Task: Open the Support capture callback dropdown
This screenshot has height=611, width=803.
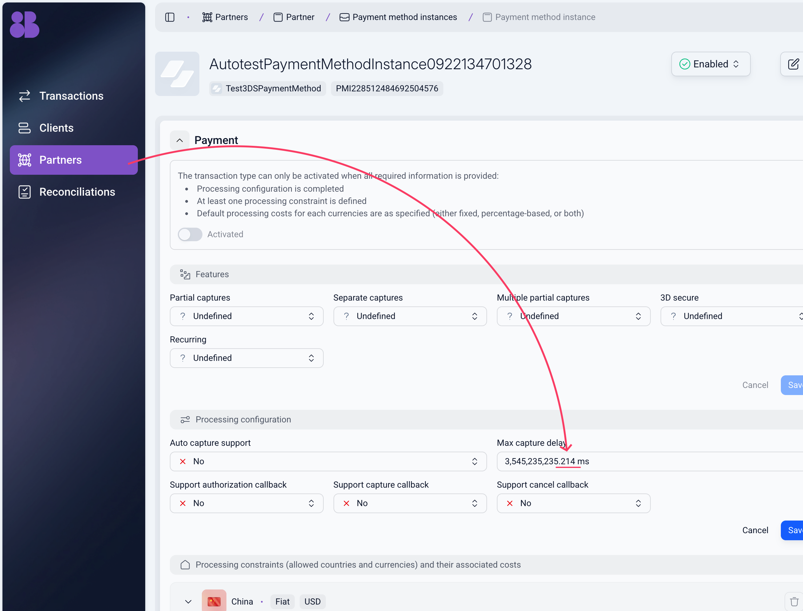Action: click(x=410, y=503)
